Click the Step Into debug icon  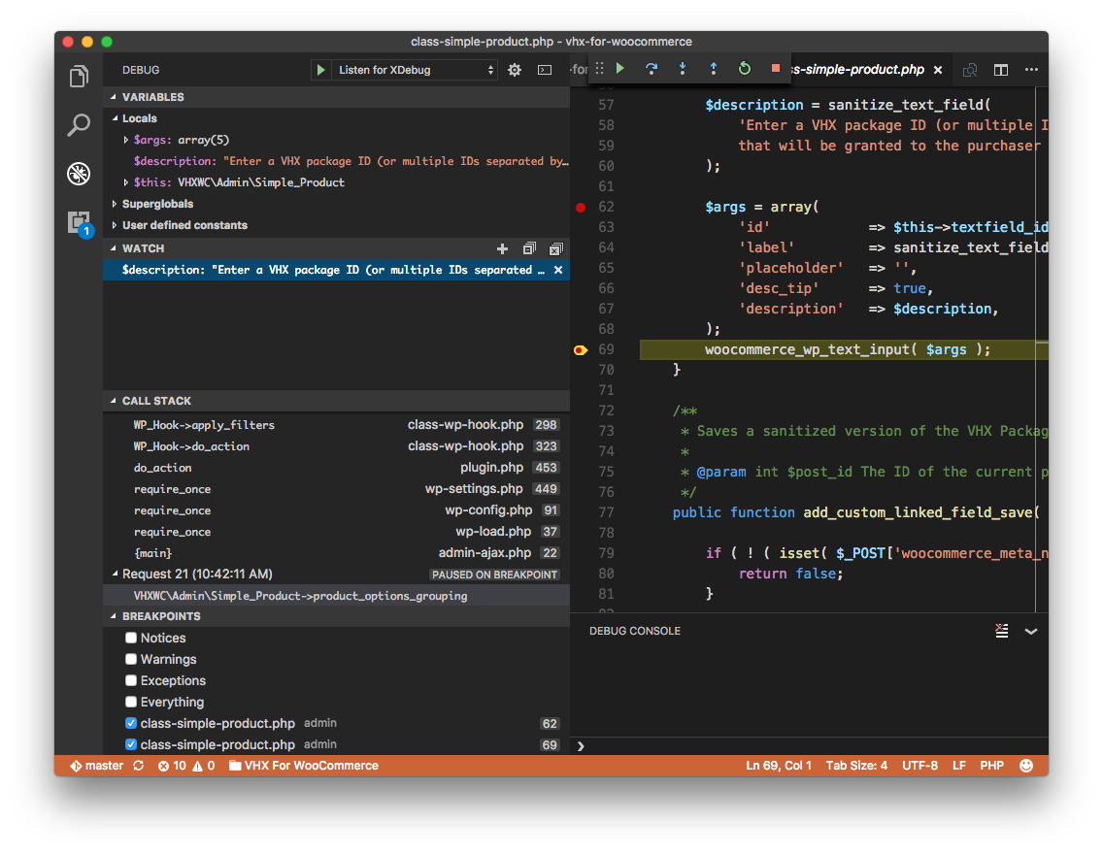(x=683, y=69)
